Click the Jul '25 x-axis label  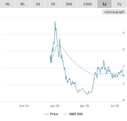(x=115, y=106)
